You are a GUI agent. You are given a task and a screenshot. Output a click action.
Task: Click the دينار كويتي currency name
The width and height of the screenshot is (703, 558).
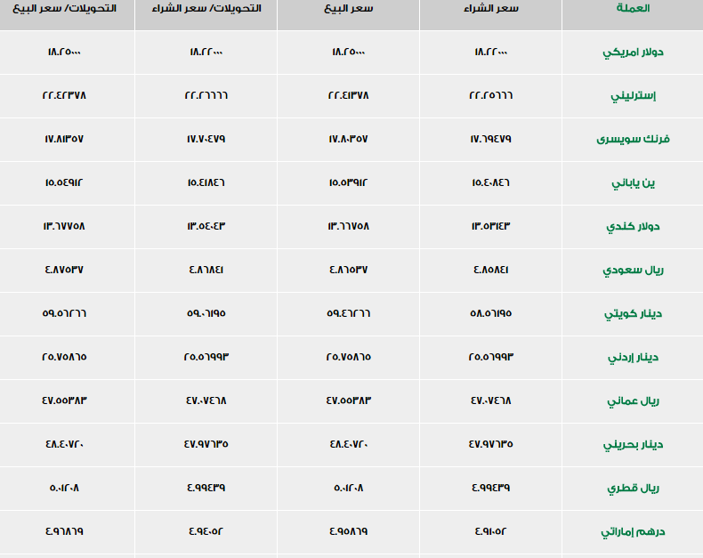[633, 313]
